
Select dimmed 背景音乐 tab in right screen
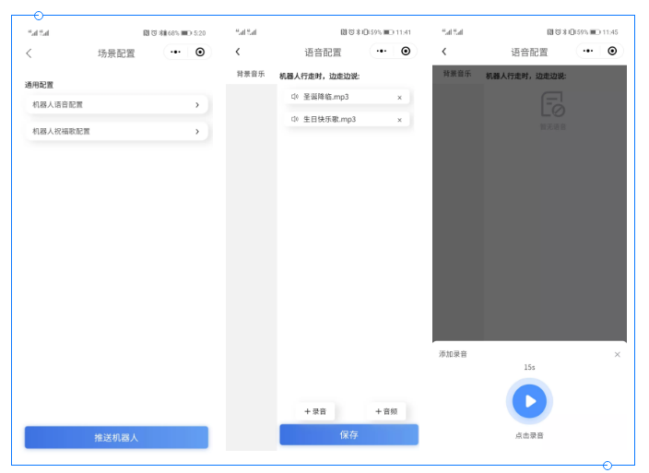point(457,74)
